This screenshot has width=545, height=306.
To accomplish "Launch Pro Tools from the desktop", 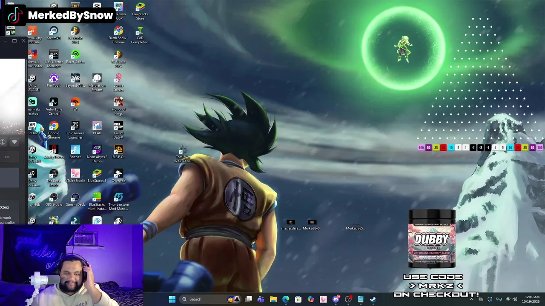I will [54, 81].
